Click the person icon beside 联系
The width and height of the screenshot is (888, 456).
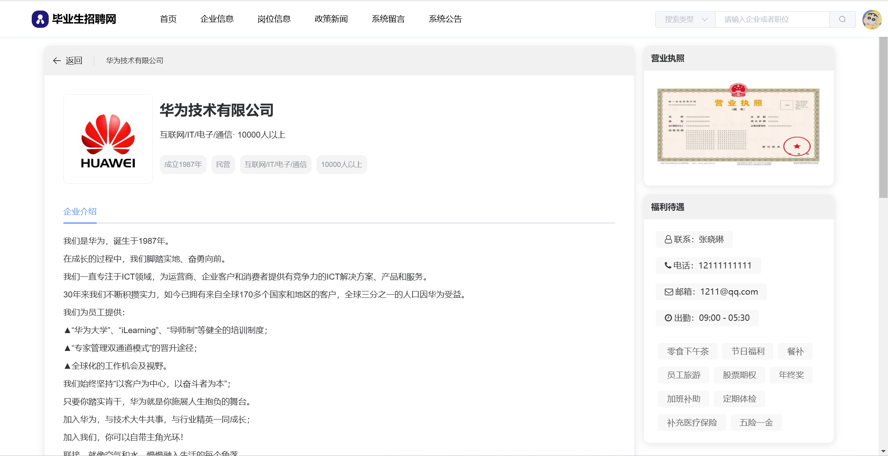pos(668,239)
